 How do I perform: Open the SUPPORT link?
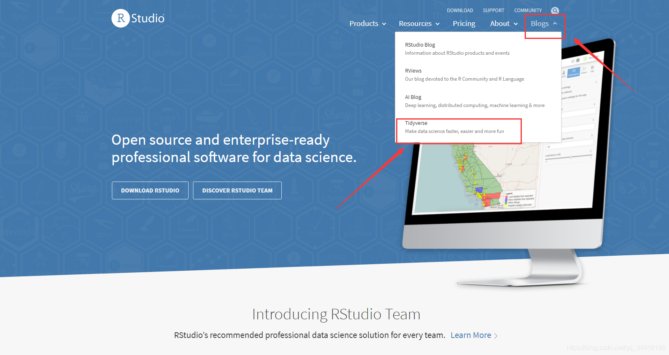pyautogui.click(x=493, y=11)
